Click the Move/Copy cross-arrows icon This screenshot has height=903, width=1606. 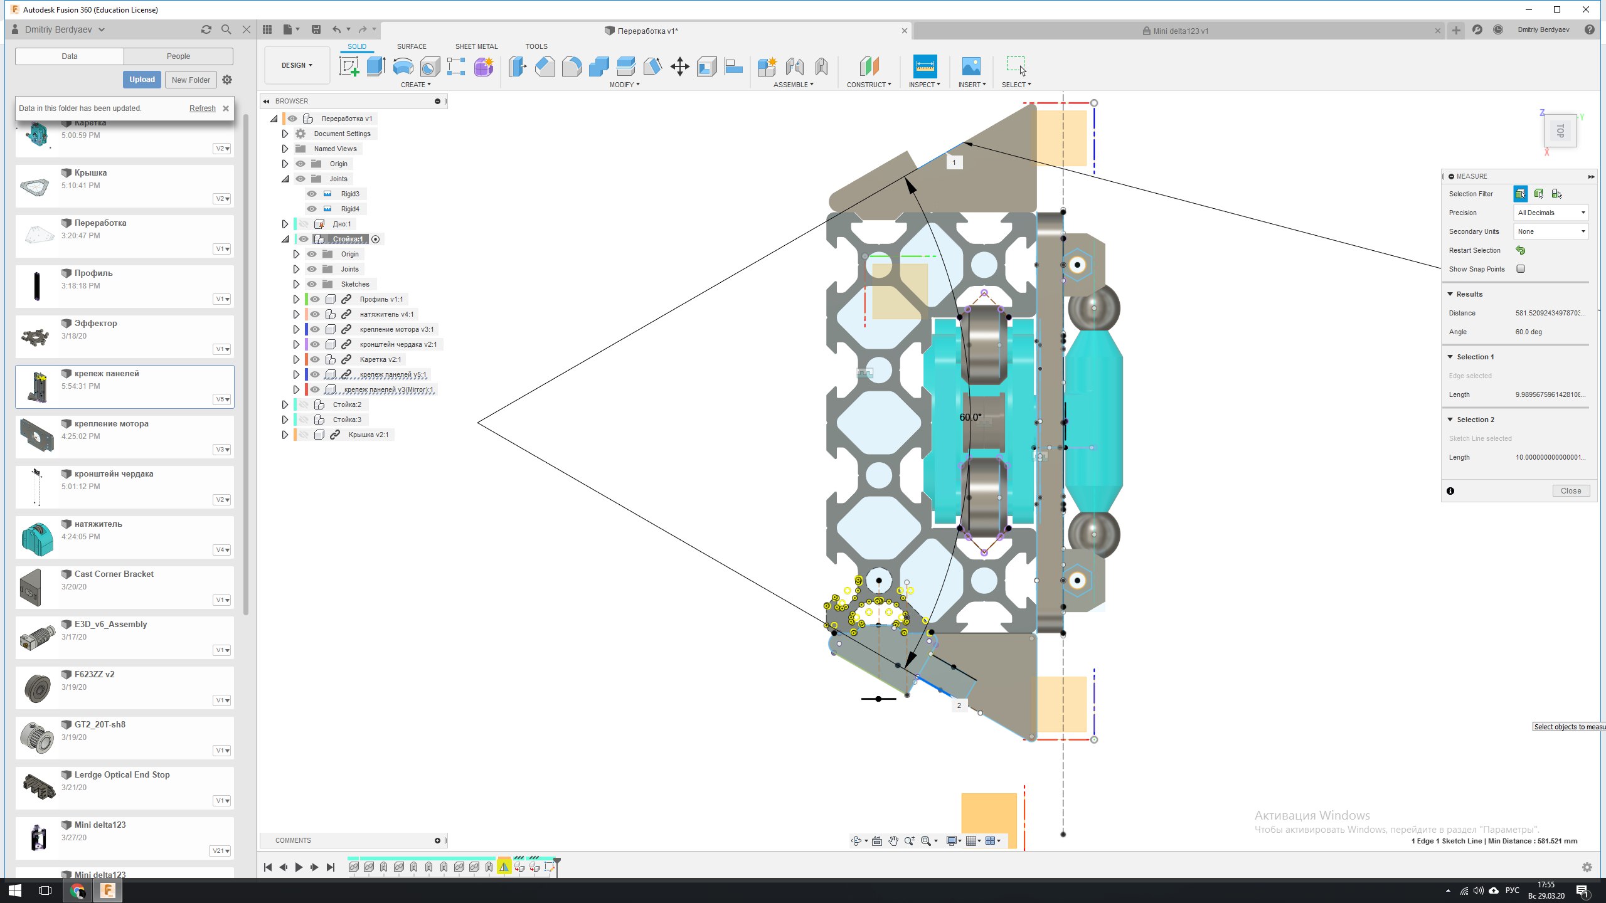pos(679,66)
